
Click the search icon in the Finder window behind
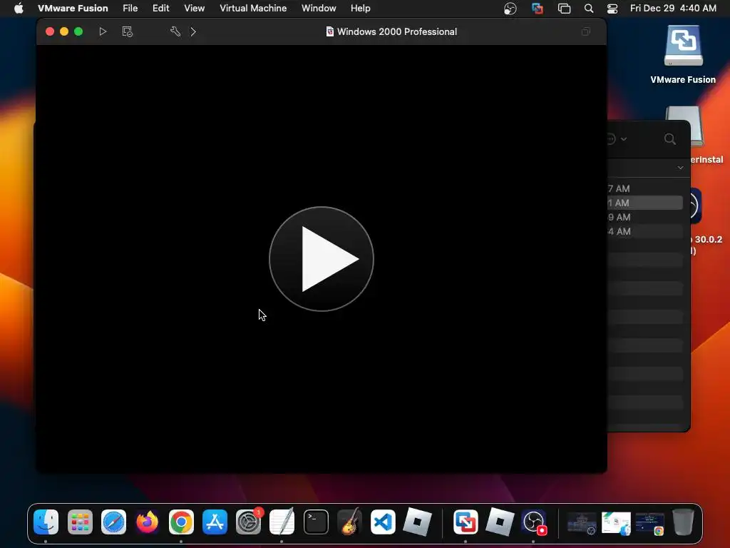[670, 139]
